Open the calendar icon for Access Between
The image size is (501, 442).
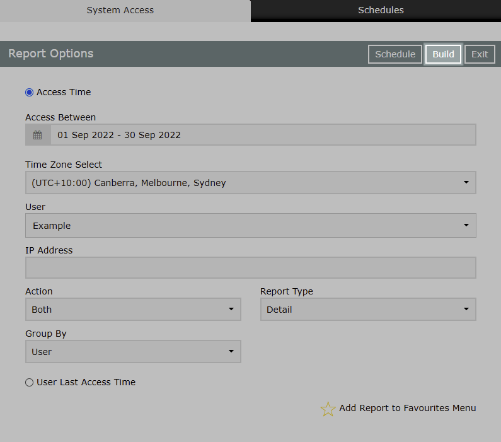point(38,135)
